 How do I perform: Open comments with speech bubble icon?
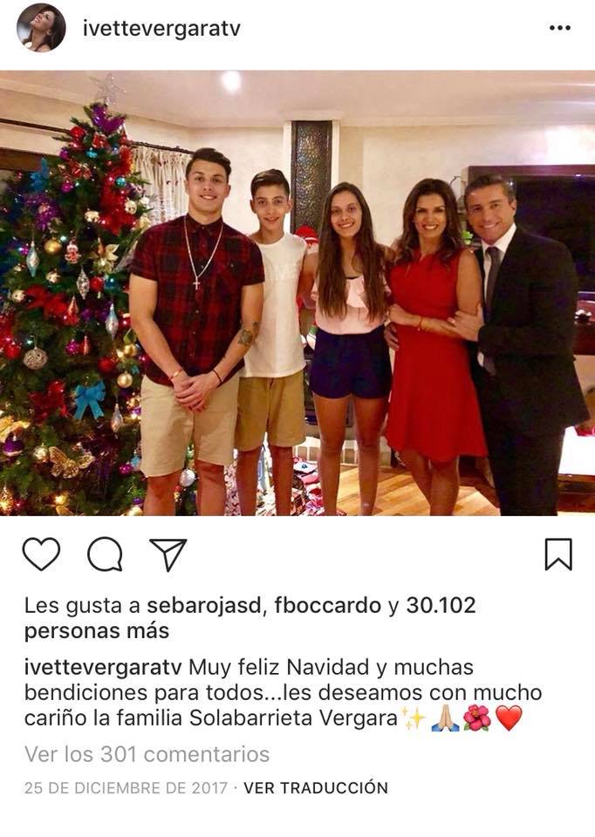click(106, 555)
